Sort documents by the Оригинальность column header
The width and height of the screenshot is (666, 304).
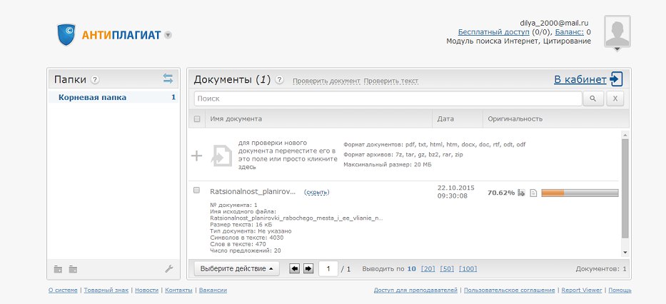click(x=515, y=119)
